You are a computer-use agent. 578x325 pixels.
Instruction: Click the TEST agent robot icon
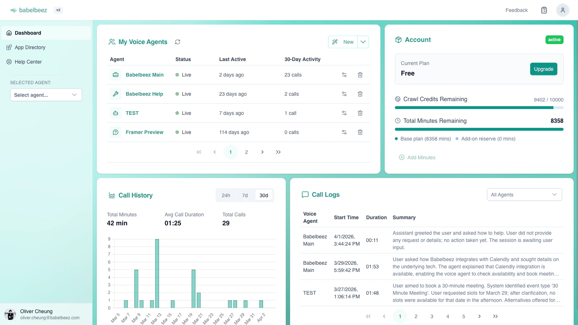click(116, 113)
